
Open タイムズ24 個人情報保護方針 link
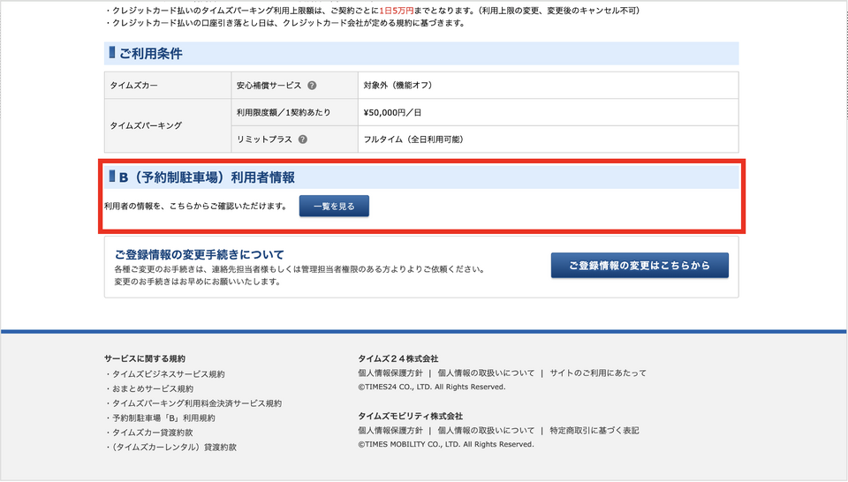[x=390, y=373]
